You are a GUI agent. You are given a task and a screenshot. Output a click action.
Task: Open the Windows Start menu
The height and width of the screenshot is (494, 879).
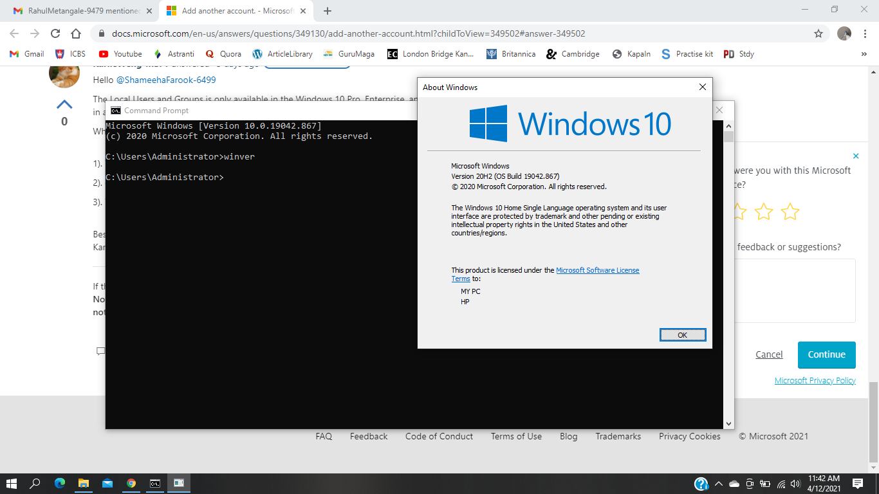[x=11, y=483]
